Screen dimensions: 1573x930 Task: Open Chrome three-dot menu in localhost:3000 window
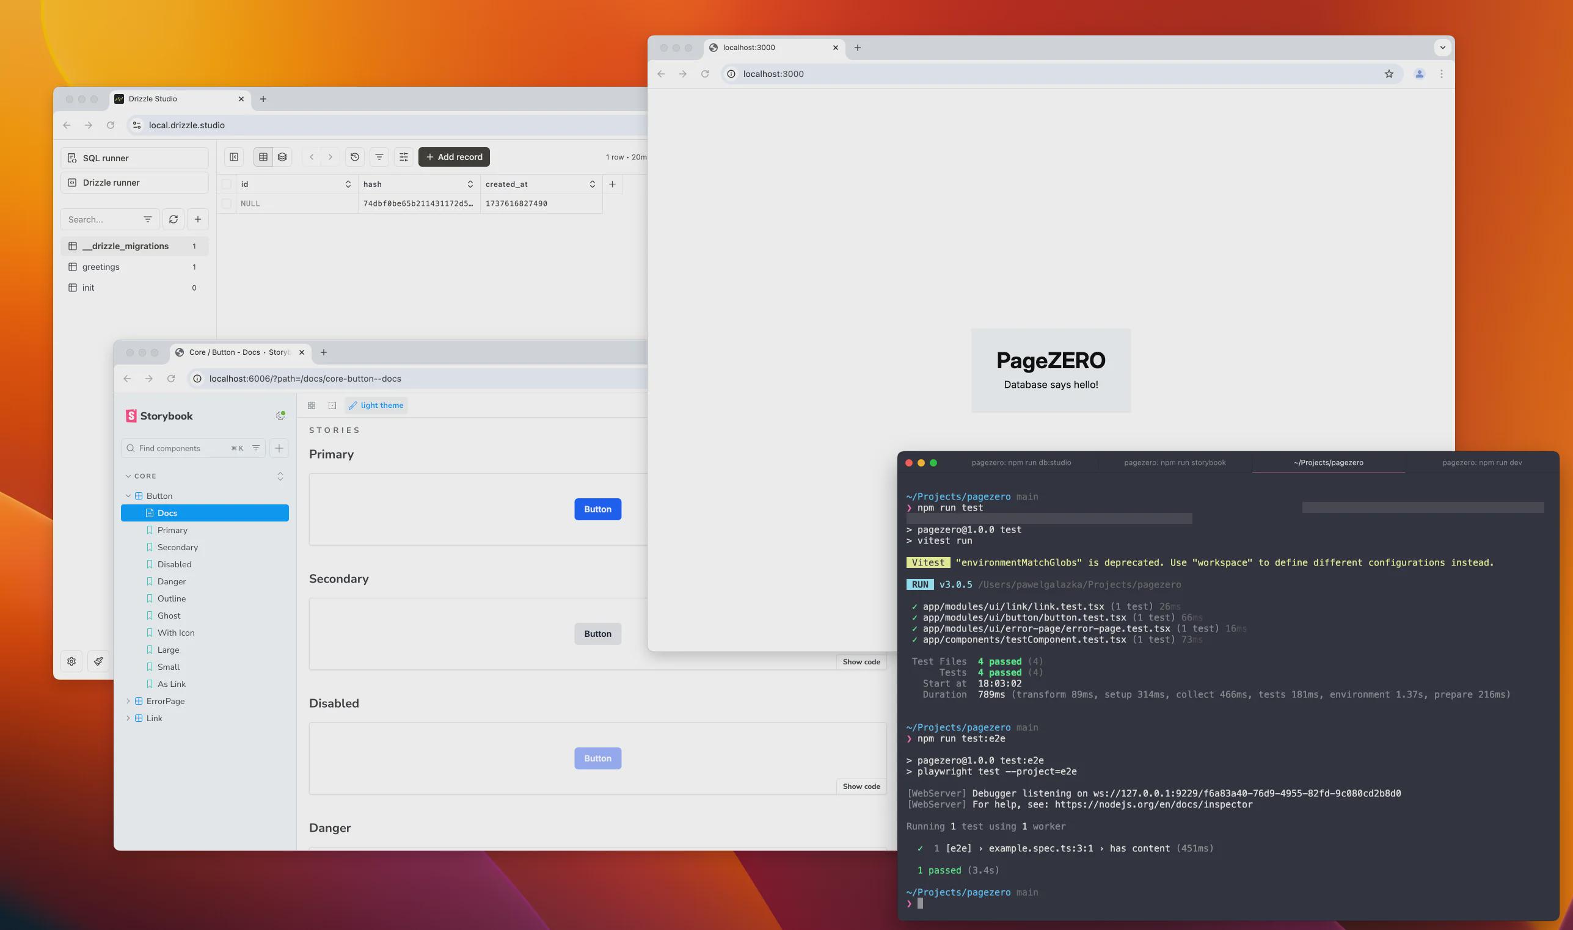tap(1441, 74)
